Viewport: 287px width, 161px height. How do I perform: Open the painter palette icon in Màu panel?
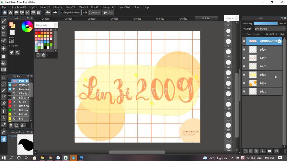12,53
